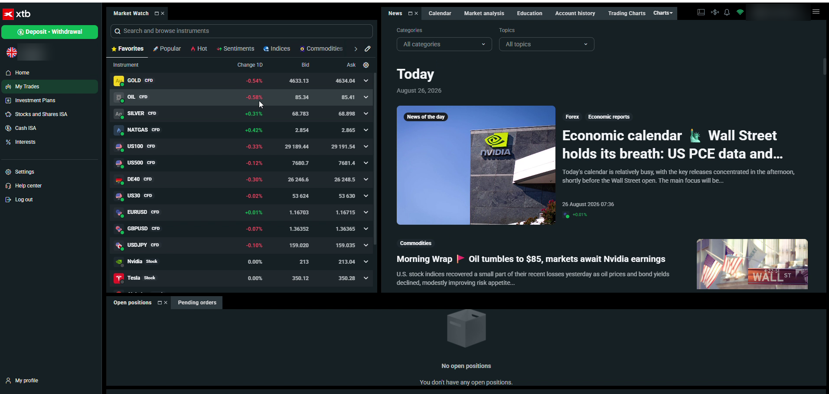829x394 pixels.
Task: Detach the Open positions panel icon
Action: tap(160, 303)
